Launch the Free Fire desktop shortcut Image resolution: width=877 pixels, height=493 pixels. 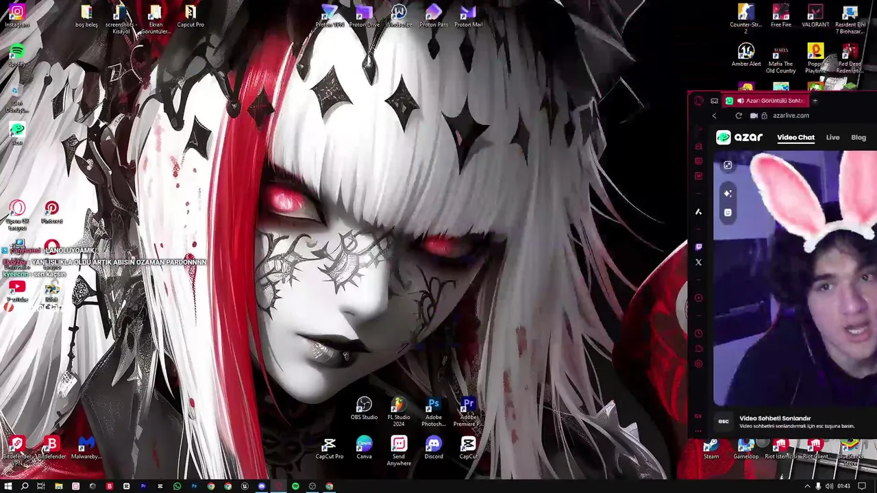[x=781, y=16]
